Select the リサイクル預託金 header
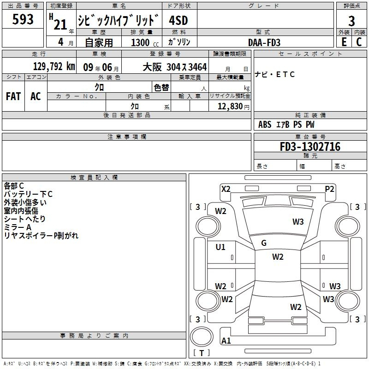The height and width of the screenshot is (369, 369). pyautogui.click(x=230, y=96)
